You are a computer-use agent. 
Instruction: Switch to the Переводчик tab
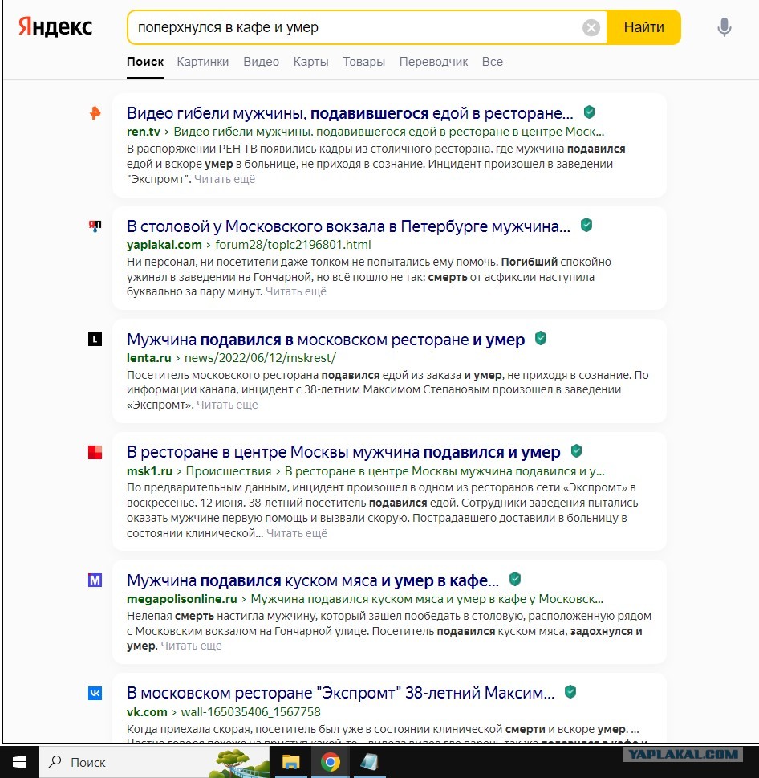click(434, 62)
